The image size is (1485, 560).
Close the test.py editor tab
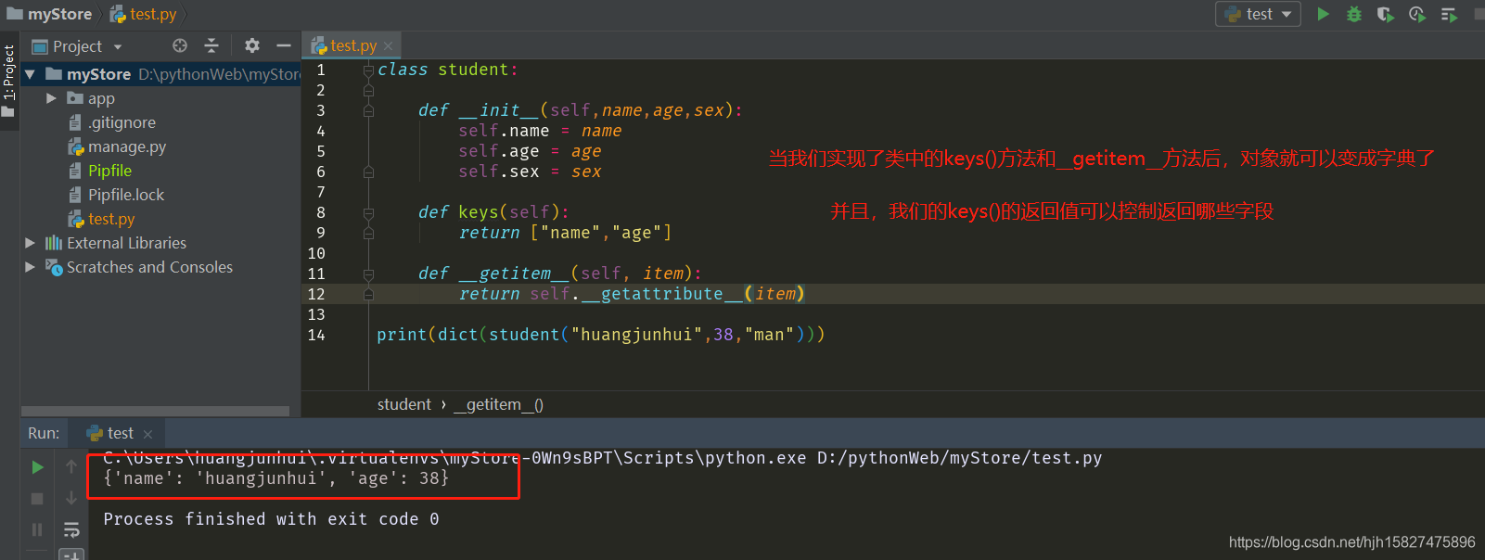[x=388, y=46]
